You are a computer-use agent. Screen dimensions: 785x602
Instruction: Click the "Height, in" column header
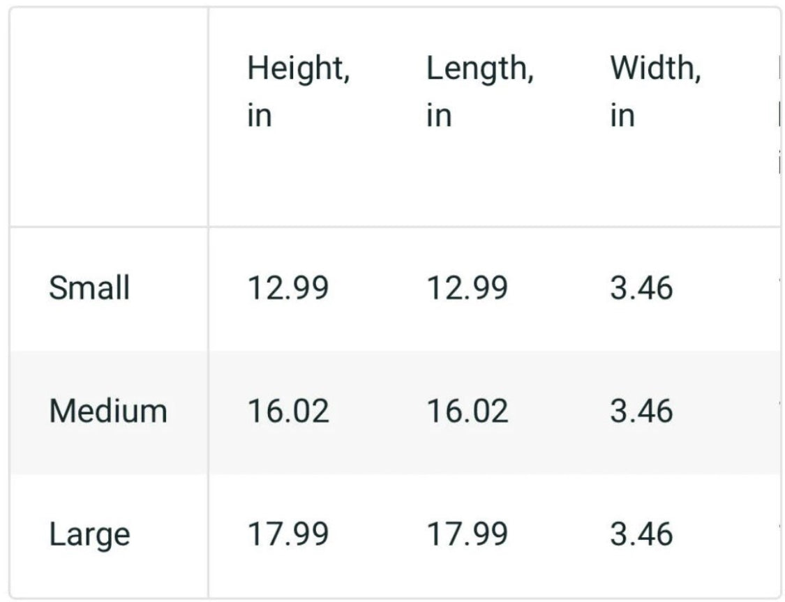point(299,92)
